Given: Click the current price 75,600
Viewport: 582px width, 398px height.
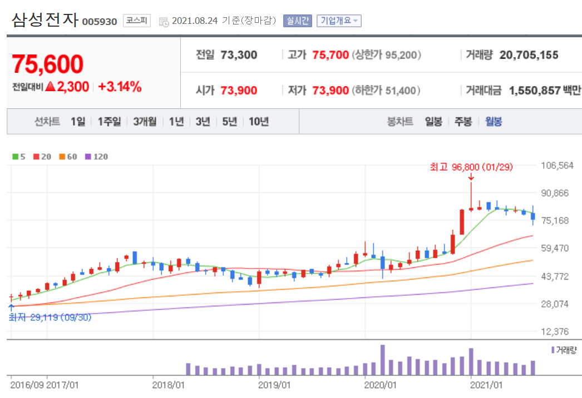Looking at the screenshot, I should tap(47, 64).
